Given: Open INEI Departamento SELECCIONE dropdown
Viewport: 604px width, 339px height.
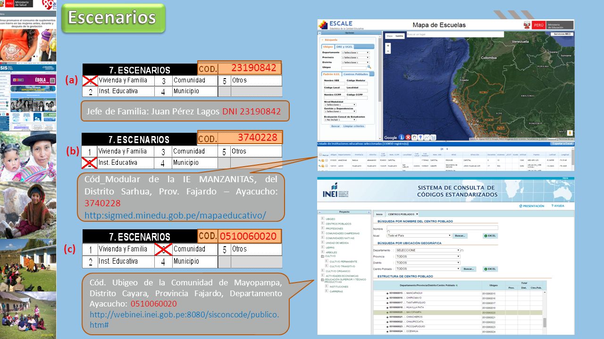Looking at the screenshot, I should 428,250.
